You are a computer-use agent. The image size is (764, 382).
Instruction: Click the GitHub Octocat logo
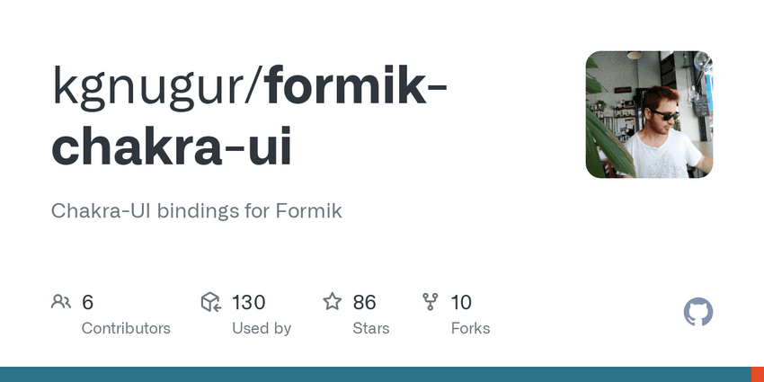[x=698, y=313]
